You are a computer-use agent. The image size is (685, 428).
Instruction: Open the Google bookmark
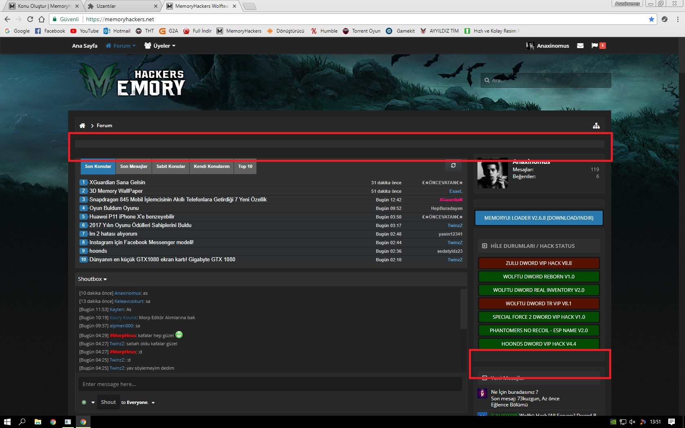pyautogui.click(x=17, y=31)
